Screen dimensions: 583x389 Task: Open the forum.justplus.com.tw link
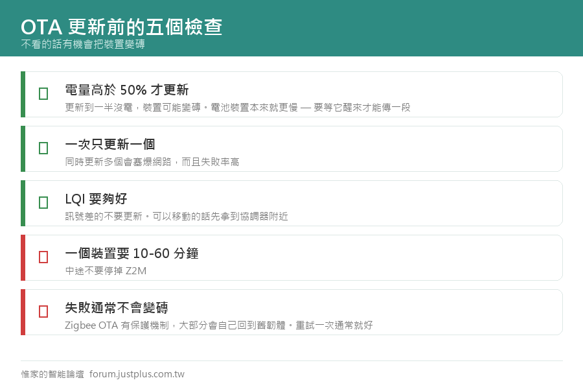coord(137,374)
